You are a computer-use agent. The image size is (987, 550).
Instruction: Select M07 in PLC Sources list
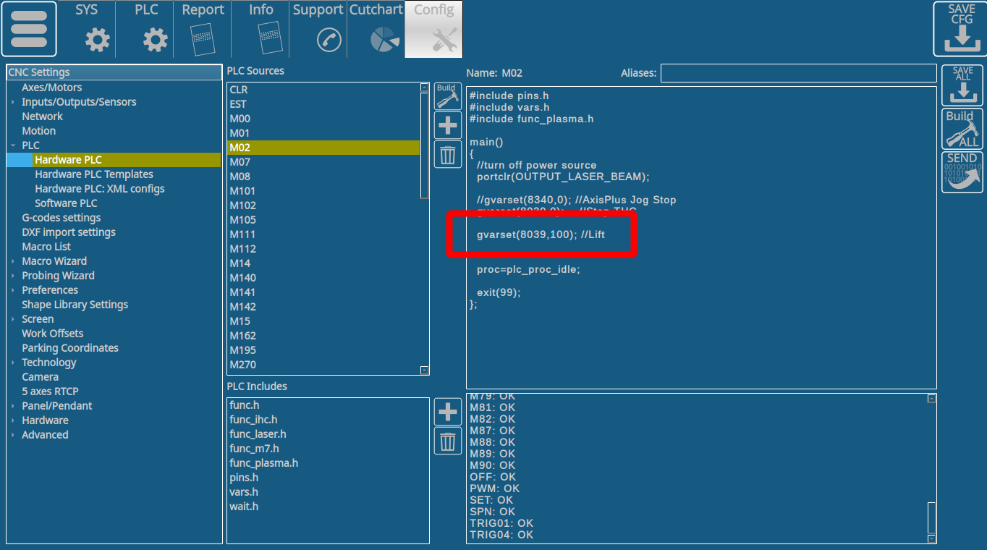click(240, 162)
